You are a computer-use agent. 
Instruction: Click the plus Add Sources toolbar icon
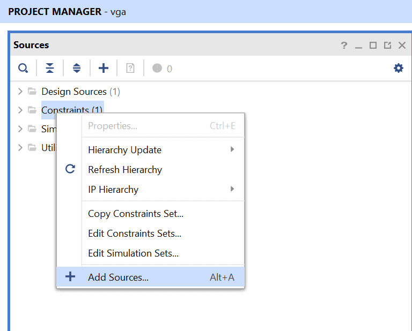[x=104, y=68]
